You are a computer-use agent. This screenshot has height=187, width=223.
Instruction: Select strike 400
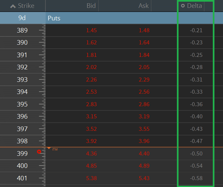(x=22, y=166)
